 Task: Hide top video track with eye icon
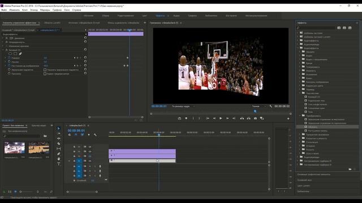click(90, 147)
